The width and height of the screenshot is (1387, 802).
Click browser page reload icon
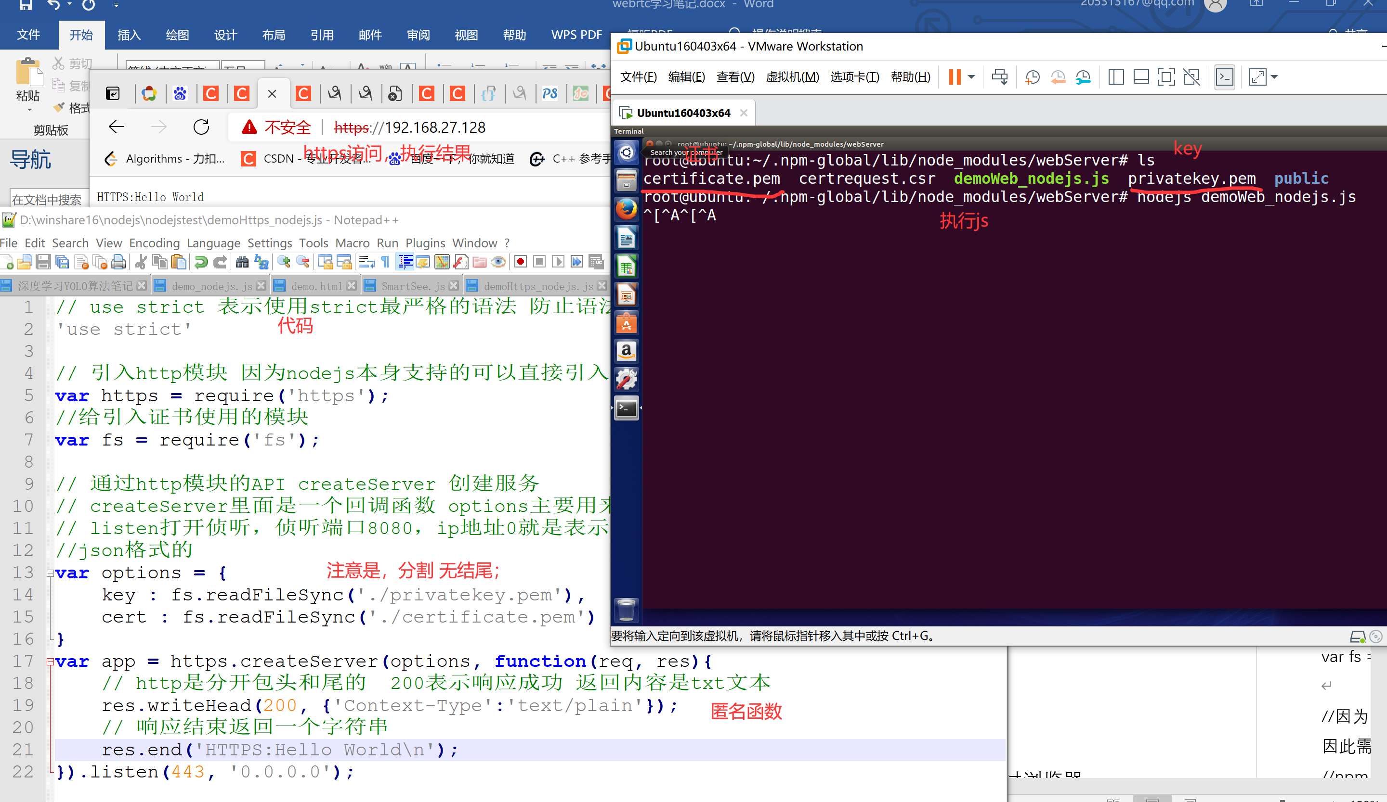pyautogui.click(x=201, y=127)
